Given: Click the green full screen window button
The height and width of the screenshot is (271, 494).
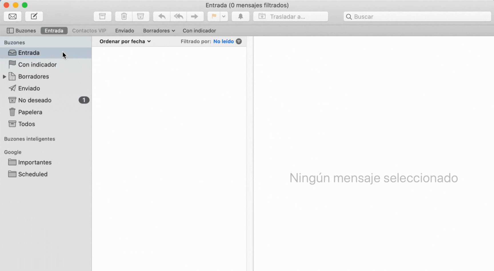Looking at the screenshot, I should click(25, 5).
